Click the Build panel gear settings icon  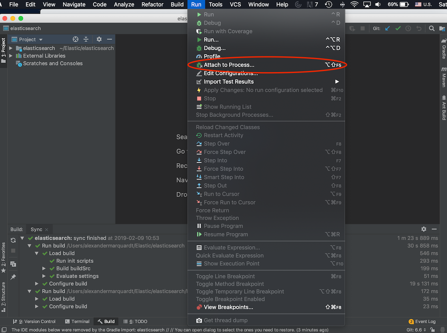[424, 229]
